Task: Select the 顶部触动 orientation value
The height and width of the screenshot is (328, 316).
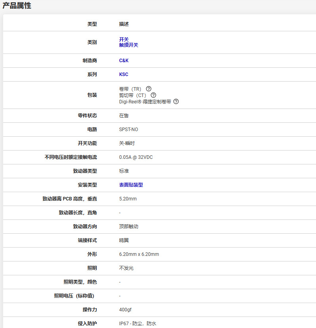Action: click(x=128, y=227)
